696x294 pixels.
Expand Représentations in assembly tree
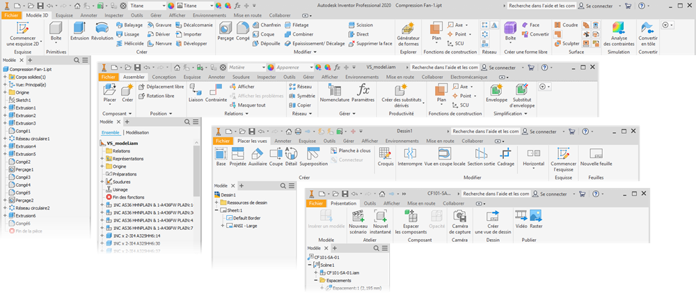pos(102,159)
